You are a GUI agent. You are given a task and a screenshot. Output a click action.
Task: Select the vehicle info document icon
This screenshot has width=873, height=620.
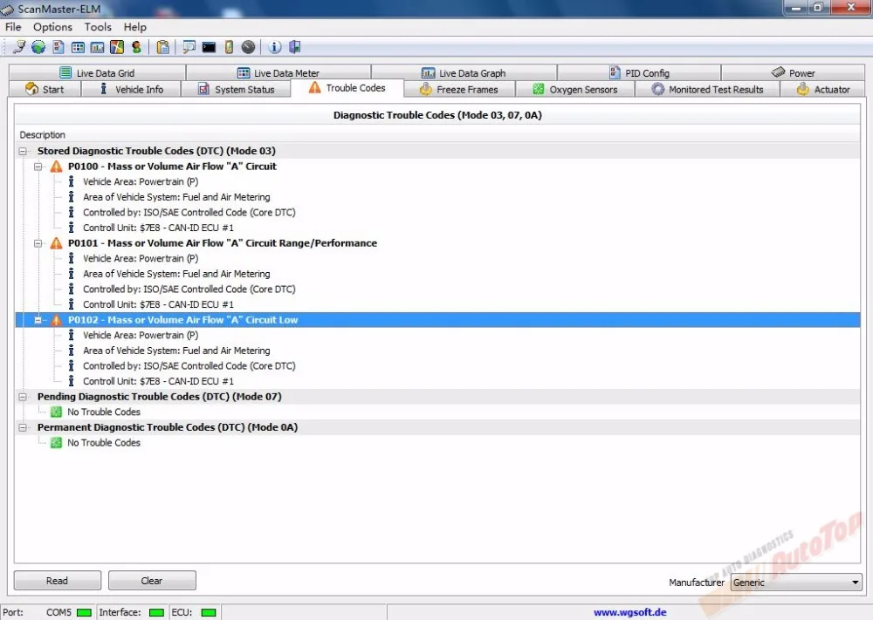(57, 46)
